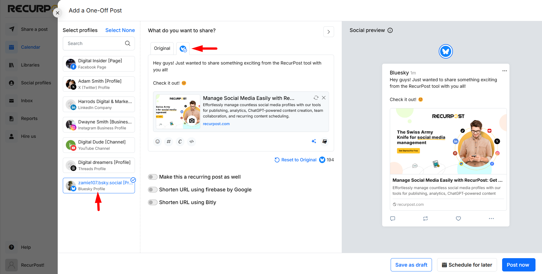Screen dimensions: 542x274
Task: Insert a hashtag with # icon
Action: [169, 142]
